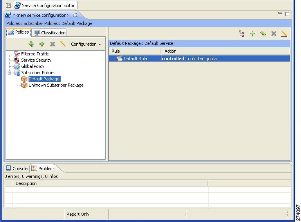This screenshot has width=301, height=222.
Task: Click the pencil edit icon in Policies toolbar
Action: click(x=63, y=44)
